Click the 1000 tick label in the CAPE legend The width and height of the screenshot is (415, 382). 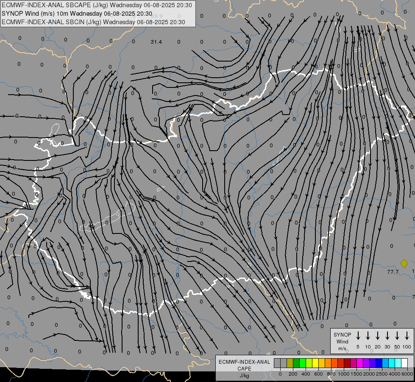[x=344, y=374]
